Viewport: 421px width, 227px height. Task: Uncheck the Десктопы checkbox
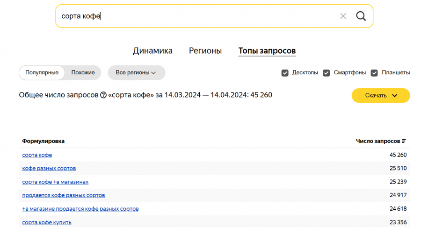coord(285,73)
